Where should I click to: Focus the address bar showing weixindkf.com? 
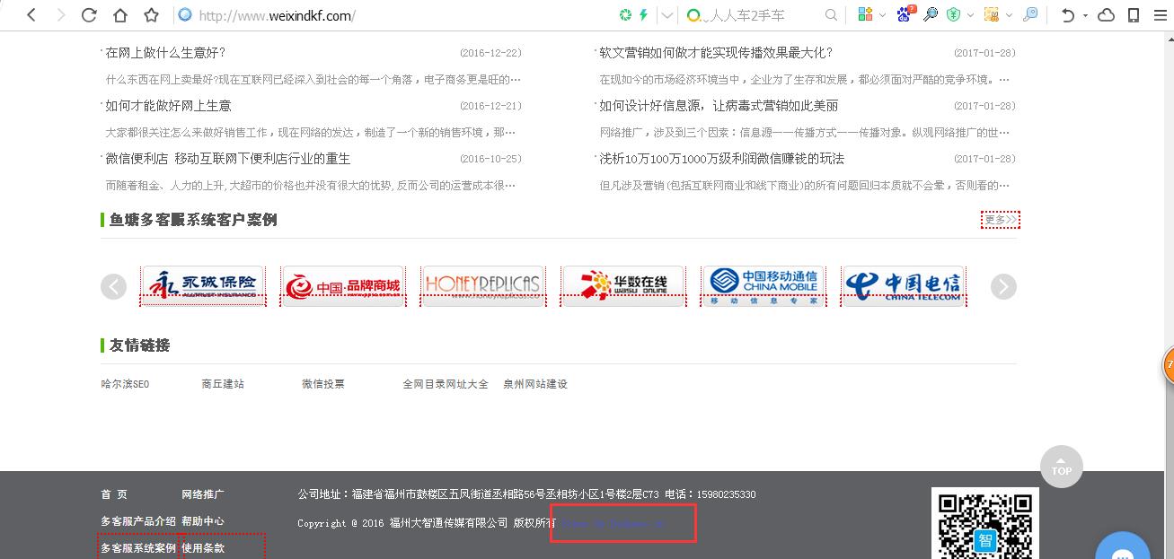[395, 15]
